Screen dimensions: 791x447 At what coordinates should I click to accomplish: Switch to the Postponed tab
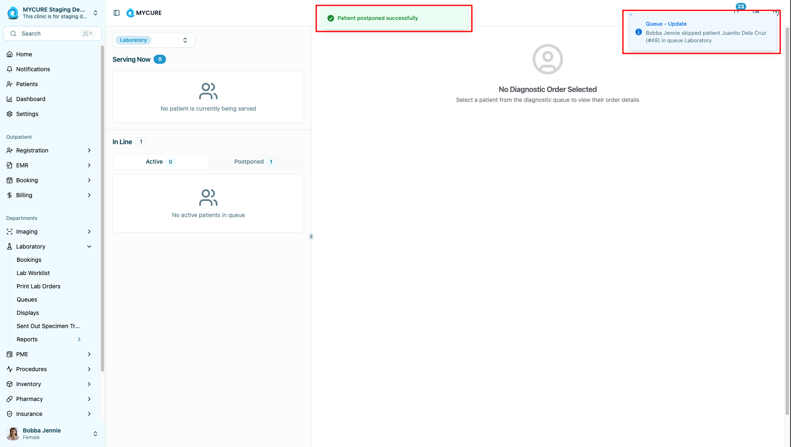[x=253, y=162]
